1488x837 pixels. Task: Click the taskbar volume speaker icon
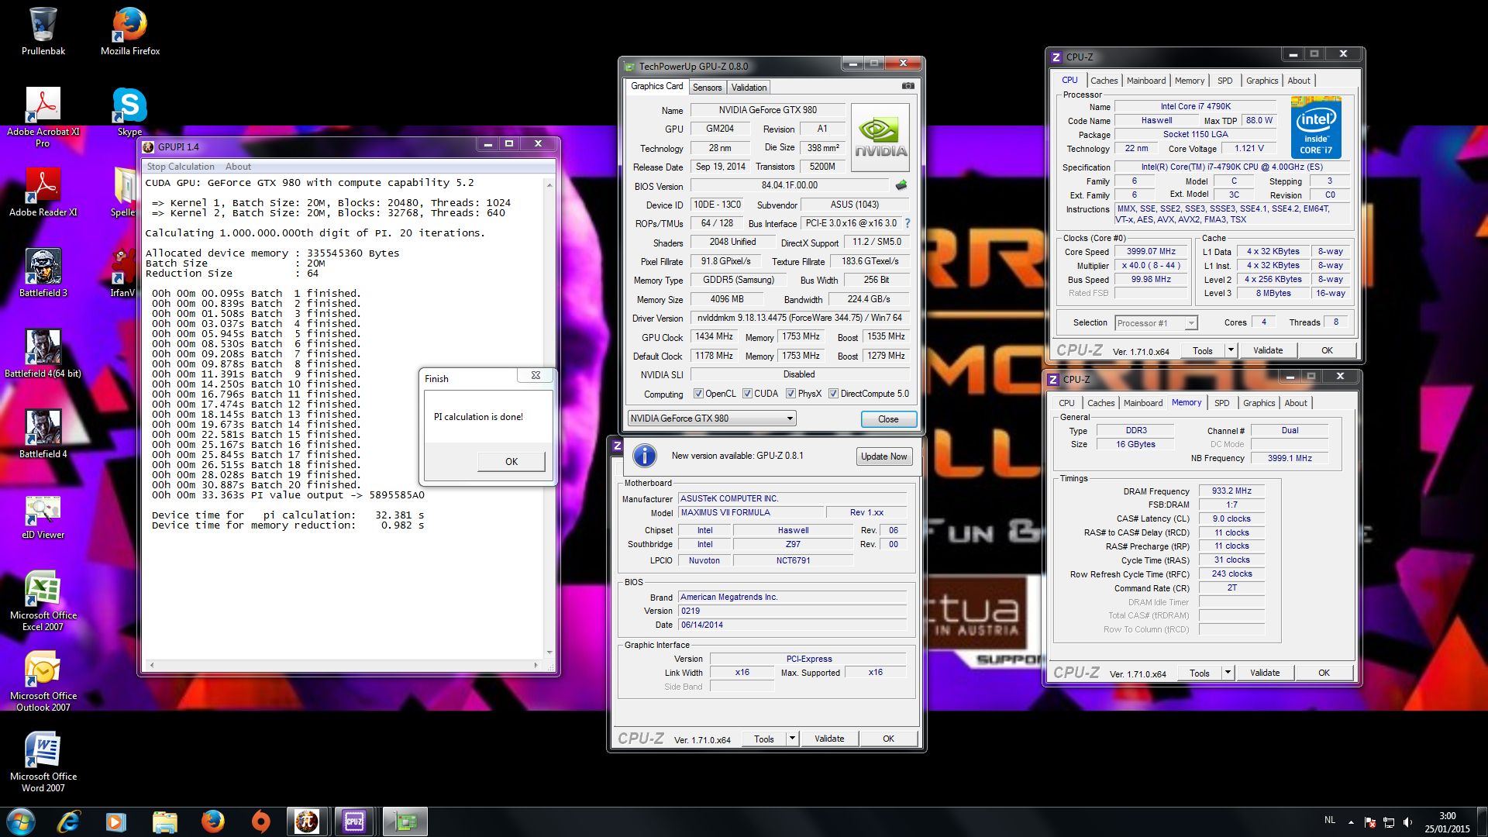click(1407, 822)
